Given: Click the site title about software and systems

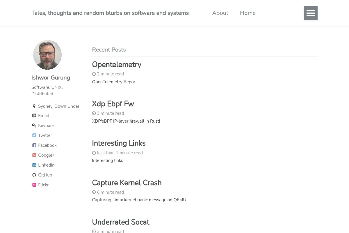Looking at the screenshot, I should tap(110, 13).
